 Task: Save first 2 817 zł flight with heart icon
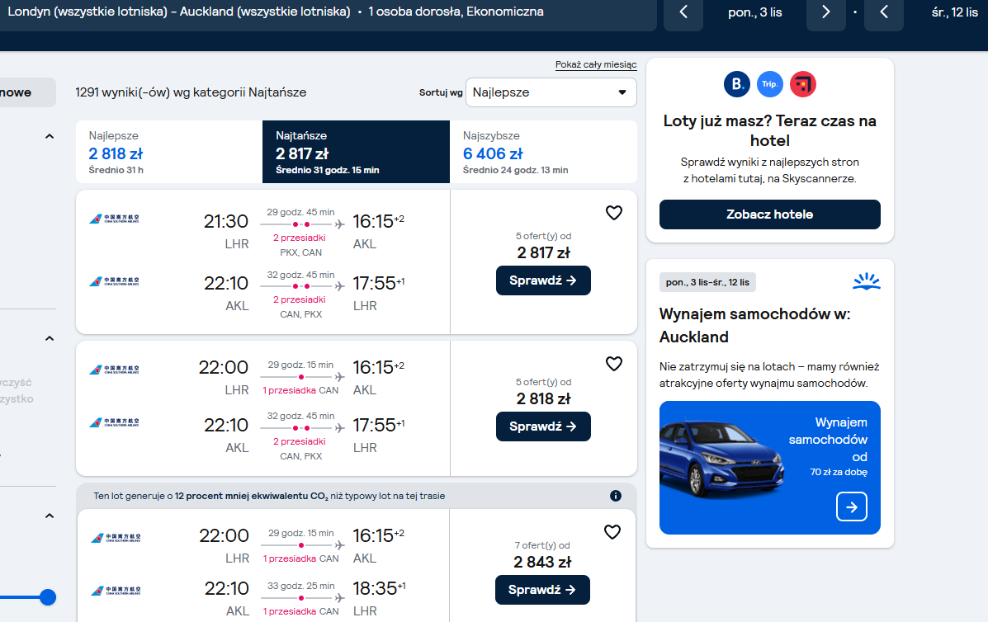614,213
